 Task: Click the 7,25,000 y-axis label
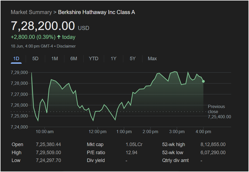(19, 116)
